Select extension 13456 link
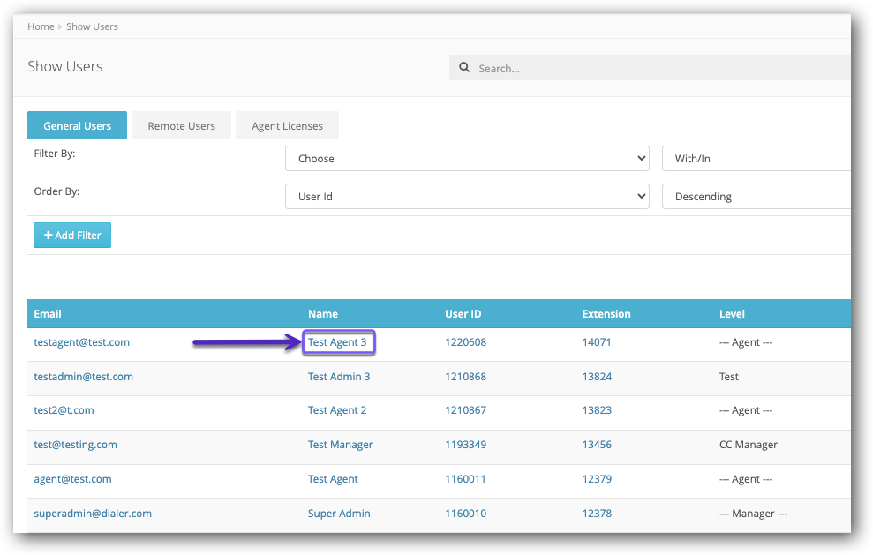 pyautogui.click(x=597, y=445)
